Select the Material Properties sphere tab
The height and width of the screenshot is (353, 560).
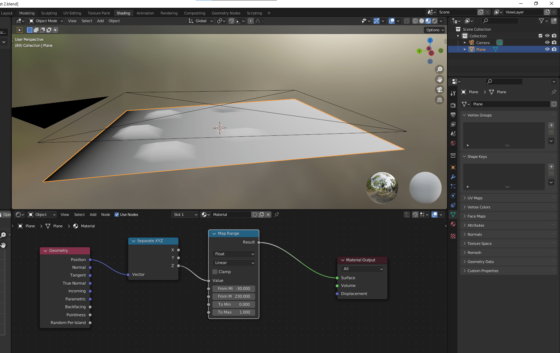[x=453, y=224]
